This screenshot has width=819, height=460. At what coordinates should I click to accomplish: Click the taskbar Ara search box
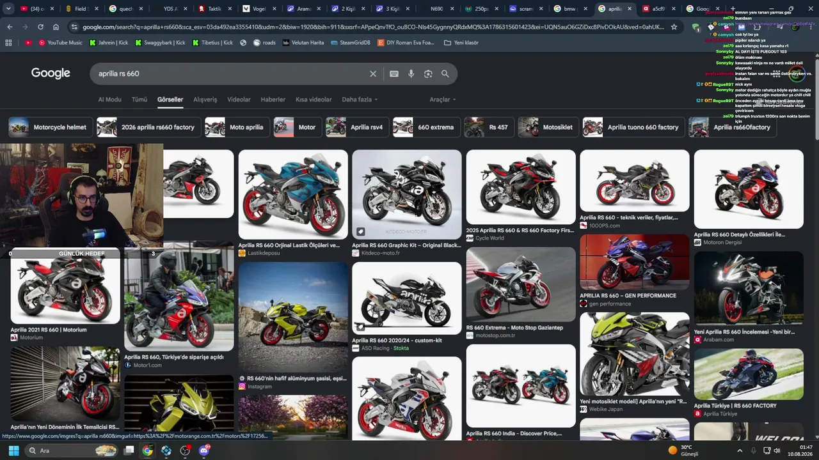pos(70,450)
